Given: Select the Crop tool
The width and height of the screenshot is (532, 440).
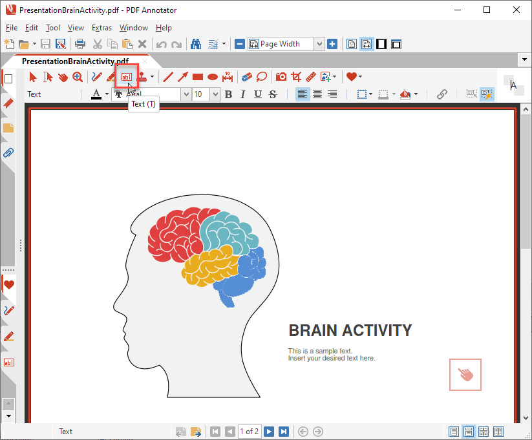Looking at the screenshot, I should pyautogui.click(x=295, y=77).
